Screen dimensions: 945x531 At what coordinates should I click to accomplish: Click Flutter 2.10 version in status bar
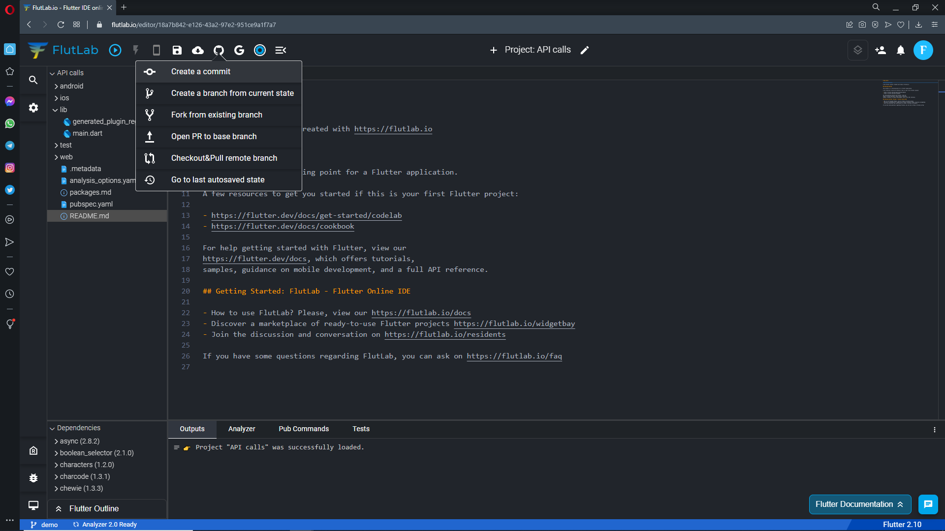[902, 525]
